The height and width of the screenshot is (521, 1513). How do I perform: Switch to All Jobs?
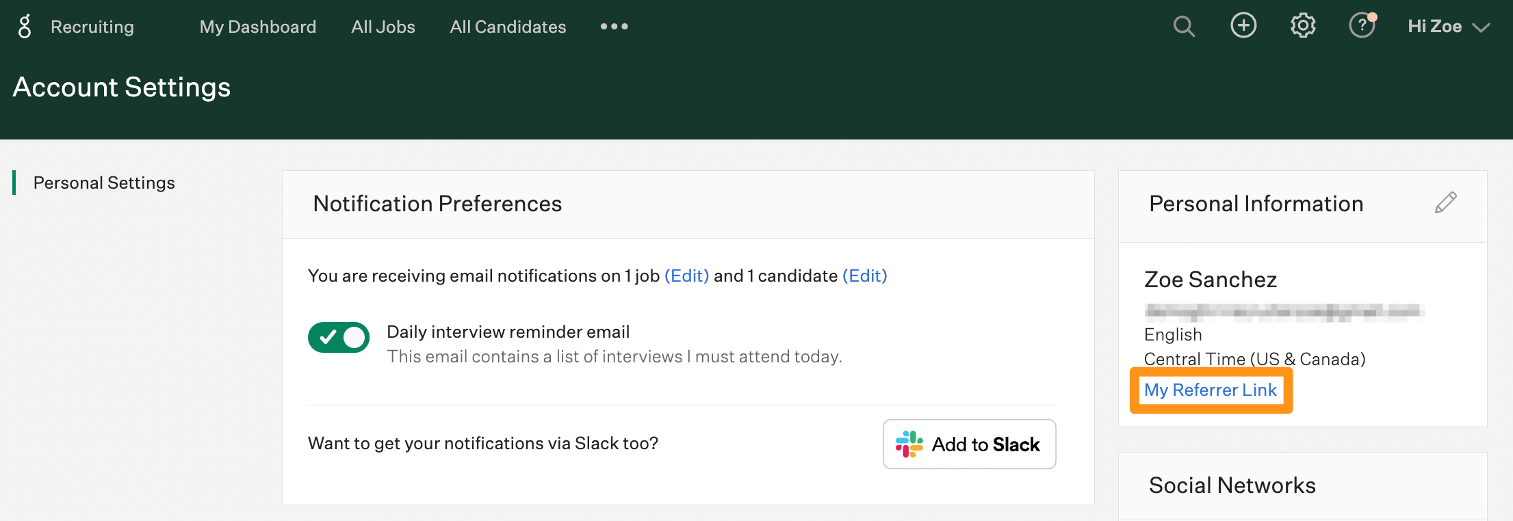pos(383,27)
